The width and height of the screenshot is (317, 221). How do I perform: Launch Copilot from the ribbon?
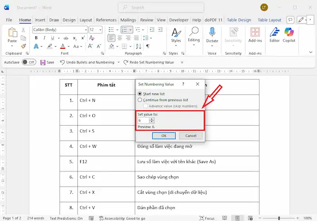pos(289,34)
